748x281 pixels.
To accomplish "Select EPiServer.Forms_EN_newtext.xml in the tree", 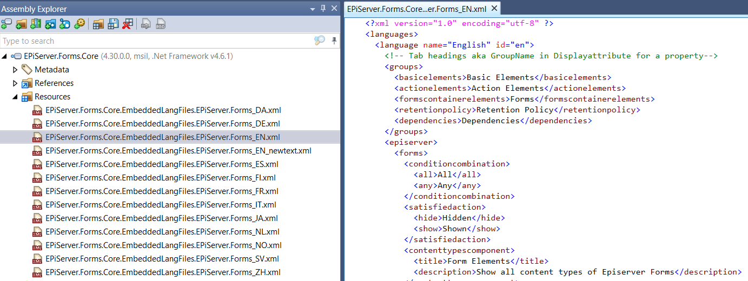I will [x=178, y=151].
